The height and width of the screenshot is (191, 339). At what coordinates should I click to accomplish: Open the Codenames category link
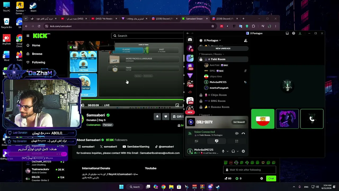93,125
